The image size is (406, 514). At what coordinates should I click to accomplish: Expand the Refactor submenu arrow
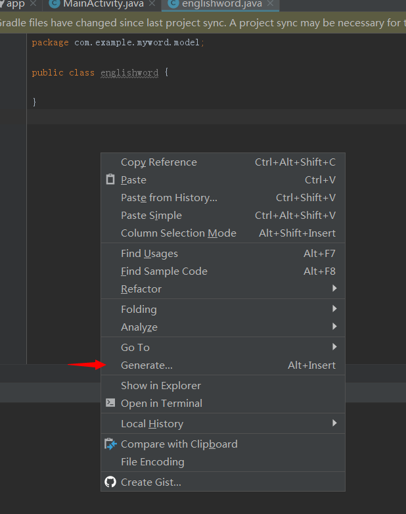[x=334, y=289]
